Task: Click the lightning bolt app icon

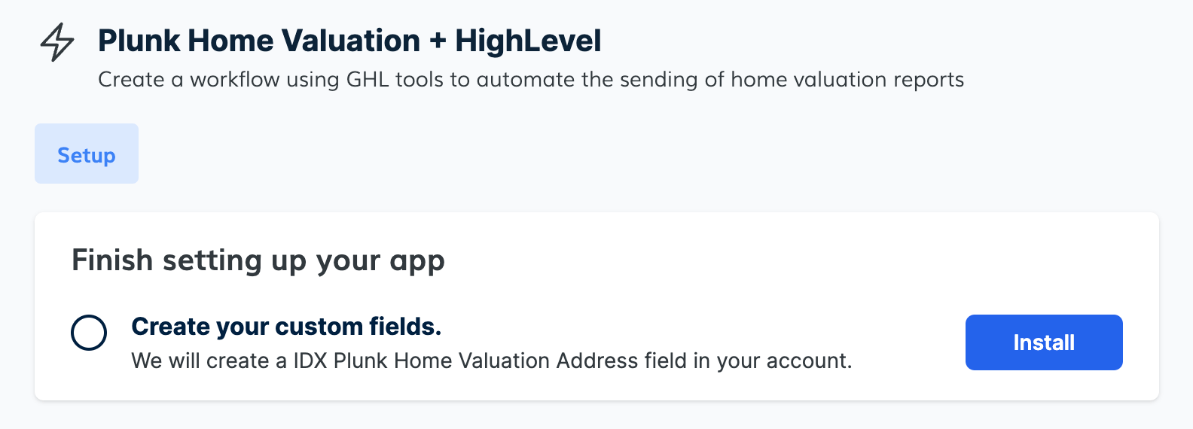Action: [57, 42]
